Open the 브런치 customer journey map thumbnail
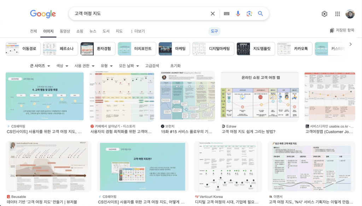The width and height of the screenshot is (362, 206). point(187,96)
